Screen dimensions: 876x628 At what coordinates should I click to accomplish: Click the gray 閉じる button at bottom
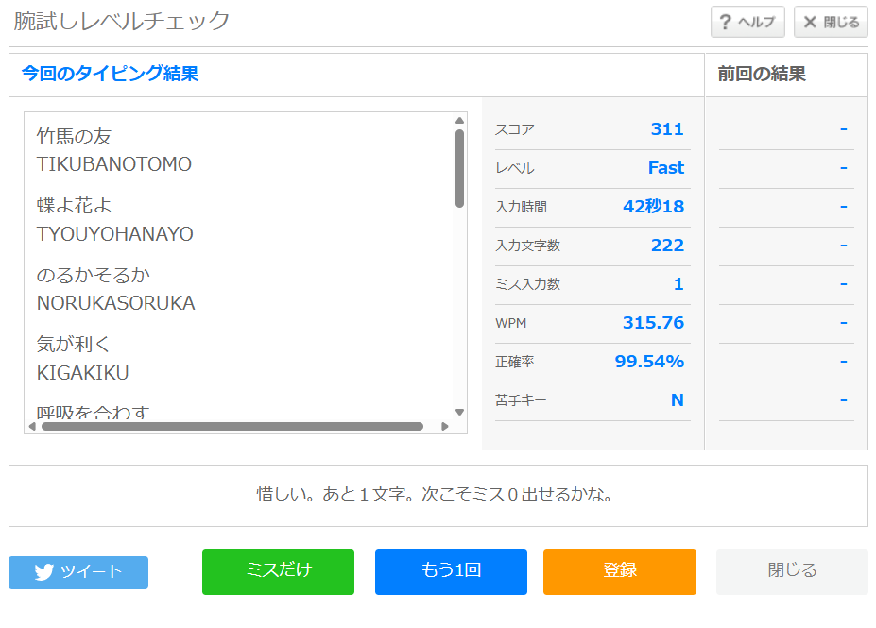792,571
